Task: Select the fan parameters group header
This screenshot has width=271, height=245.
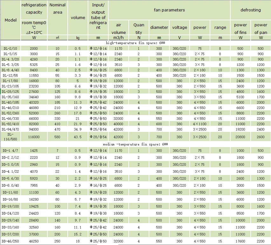Action: (x=169, y=10)
